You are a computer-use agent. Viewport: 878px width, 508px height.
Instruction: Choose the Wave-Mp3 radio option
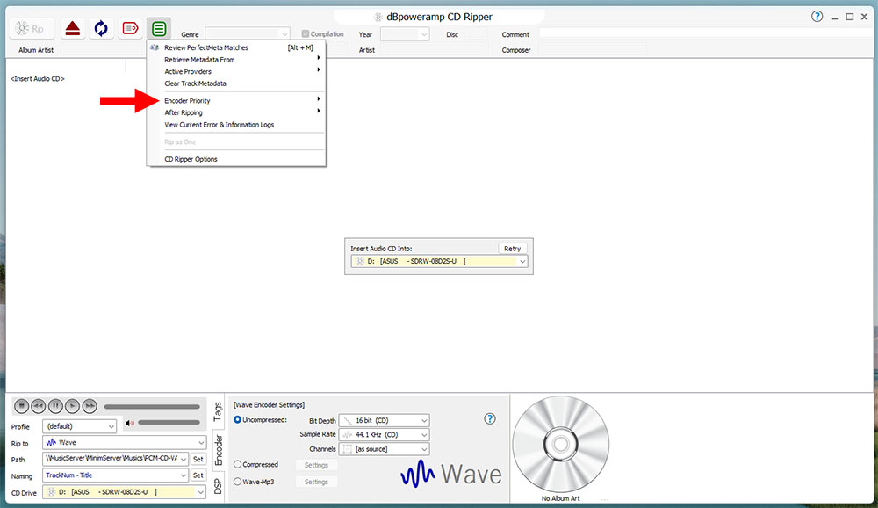[238, 482]
